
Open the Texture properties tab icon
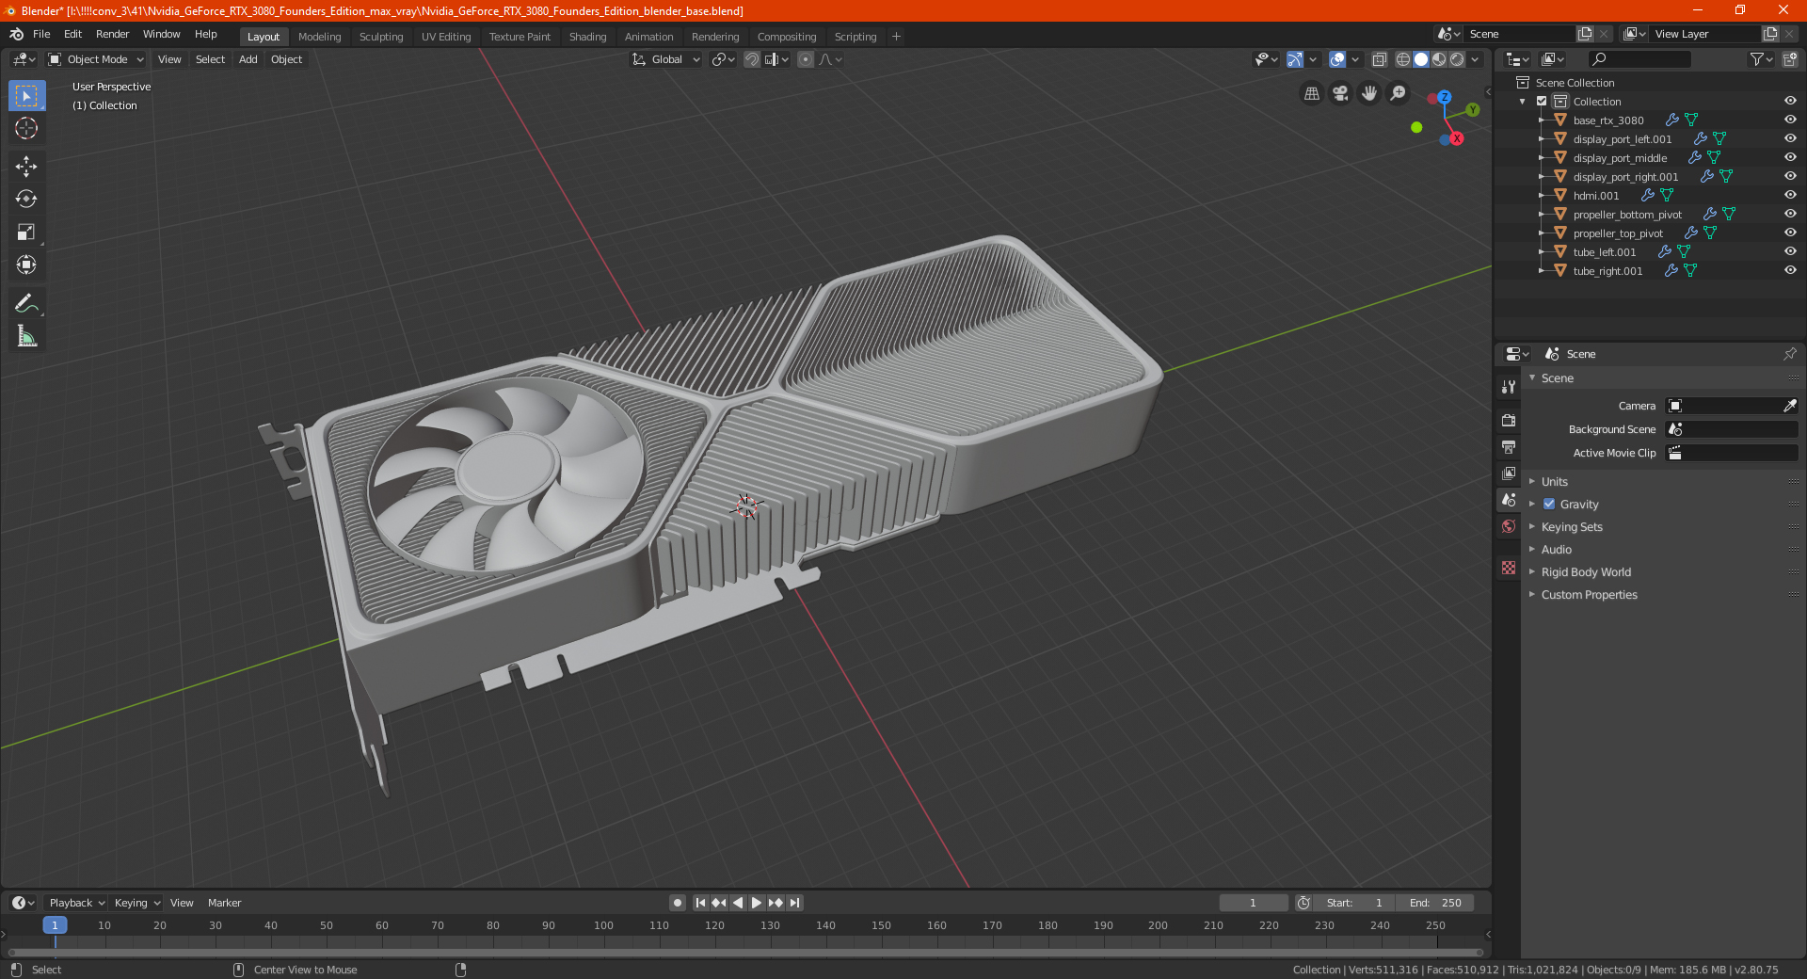1509,568
